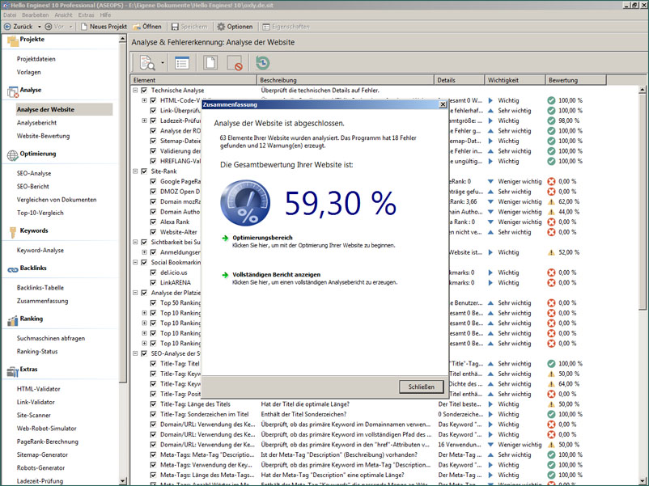
Task: Expand the HTML-Code tree node
Action: [144, 100]
